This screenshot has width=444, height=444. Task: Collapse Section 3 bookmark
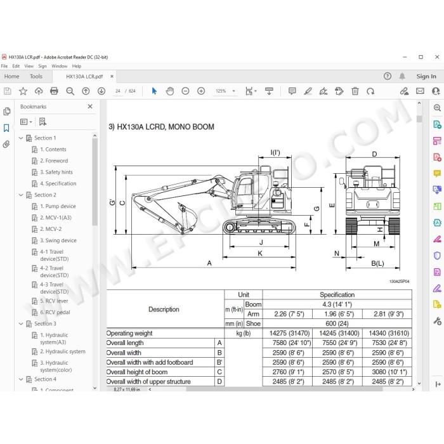click(x=21, y=323)
